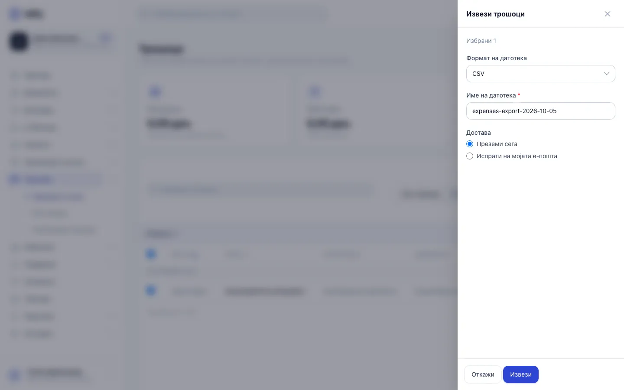Click the Откажи button
The width and height of the screenshot is (624, 390).
483,374
